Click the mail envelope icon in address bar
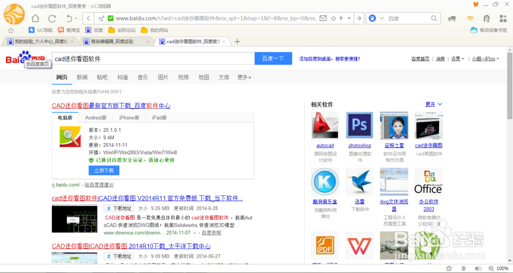 [323, 18]
